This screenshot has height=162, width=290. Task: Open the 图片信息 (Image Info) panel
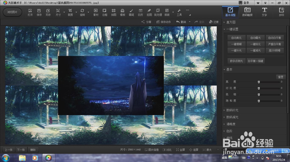152,150
